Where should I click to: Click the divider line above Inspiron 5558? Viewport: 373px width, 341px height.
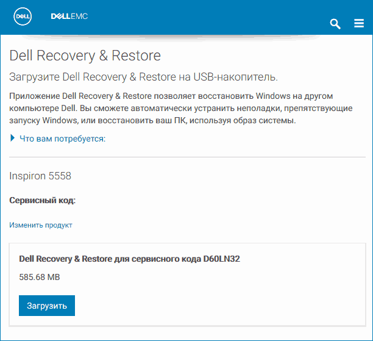[x=187, y=157]
